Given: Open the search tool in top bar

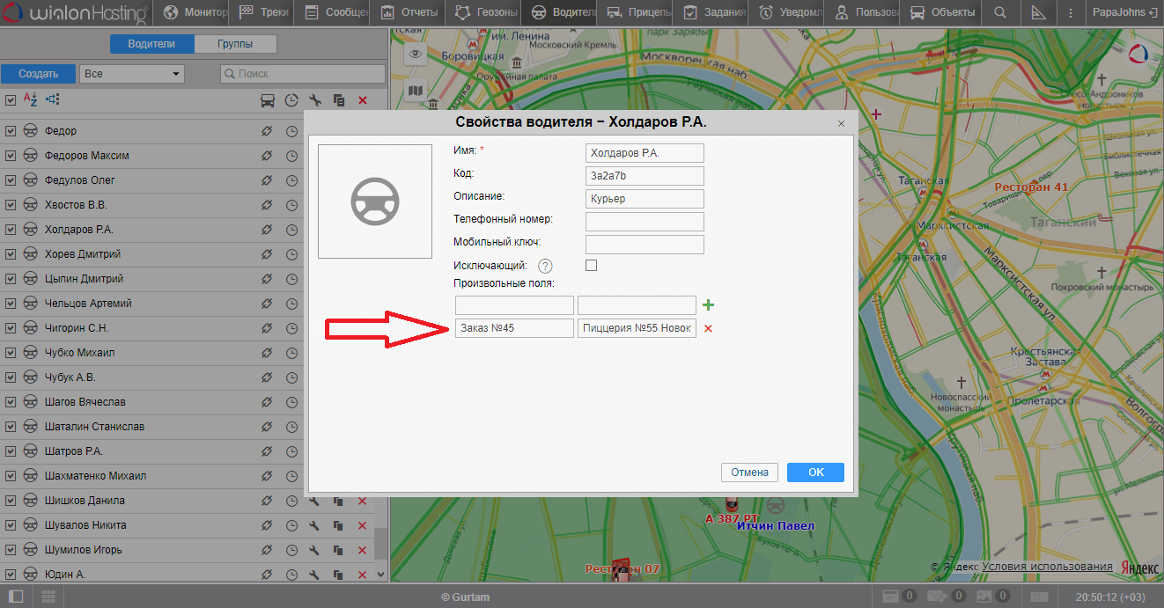Looking at the screenshot, I should pyautogui.click(x=999, y=12).
